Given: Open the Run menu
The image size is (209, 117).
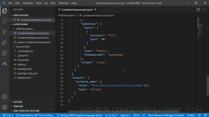Looking at the screenshot, I should point(53,3).
